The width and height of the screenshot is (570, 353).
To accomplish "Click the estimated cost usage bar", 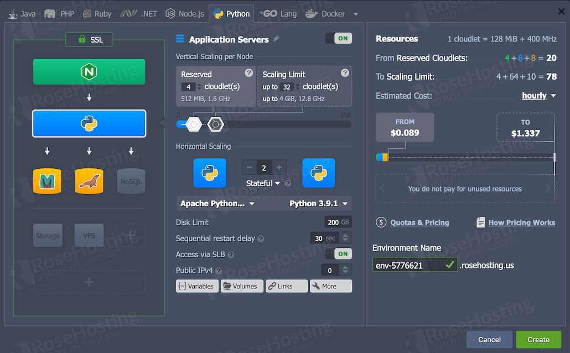I will point(465,158).
